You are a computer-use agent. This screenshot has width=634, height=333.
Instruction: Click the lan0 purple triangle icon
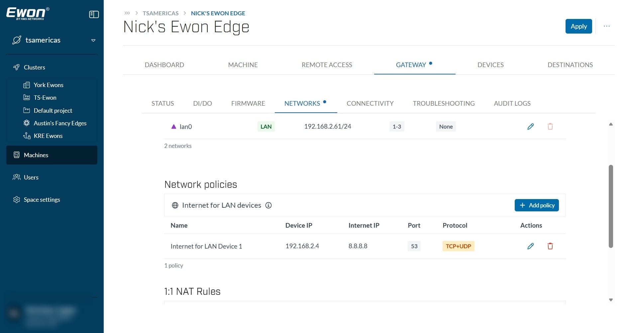[x=173, y=126]
